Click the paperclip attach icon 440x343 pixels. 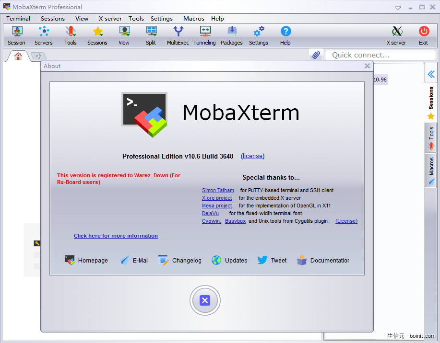click(316, 55)
